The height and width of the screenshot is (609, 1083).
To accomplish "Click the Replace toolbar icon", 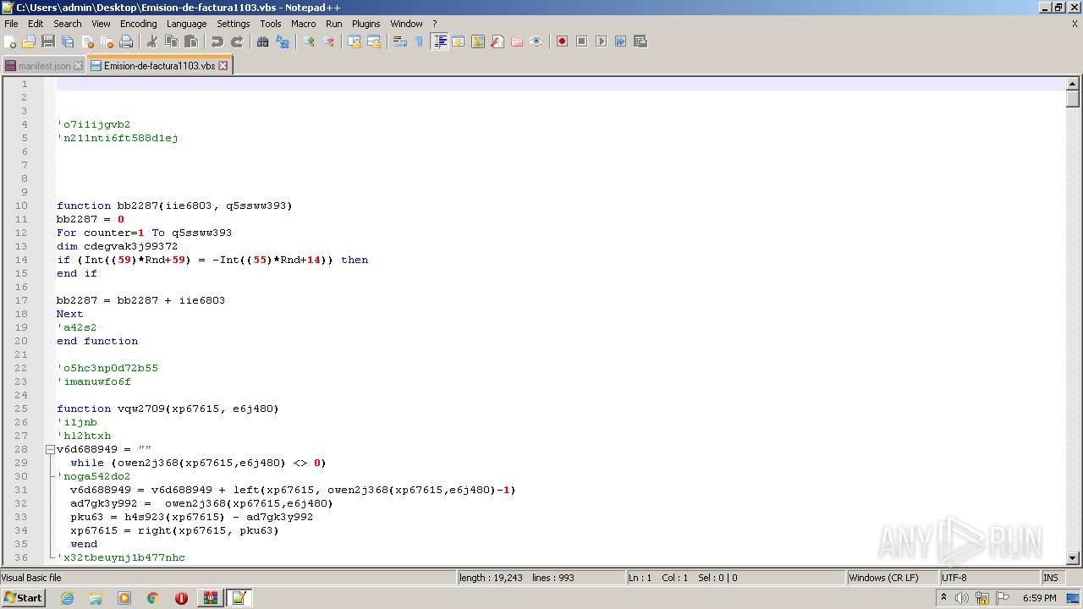I will coord(283,41).
